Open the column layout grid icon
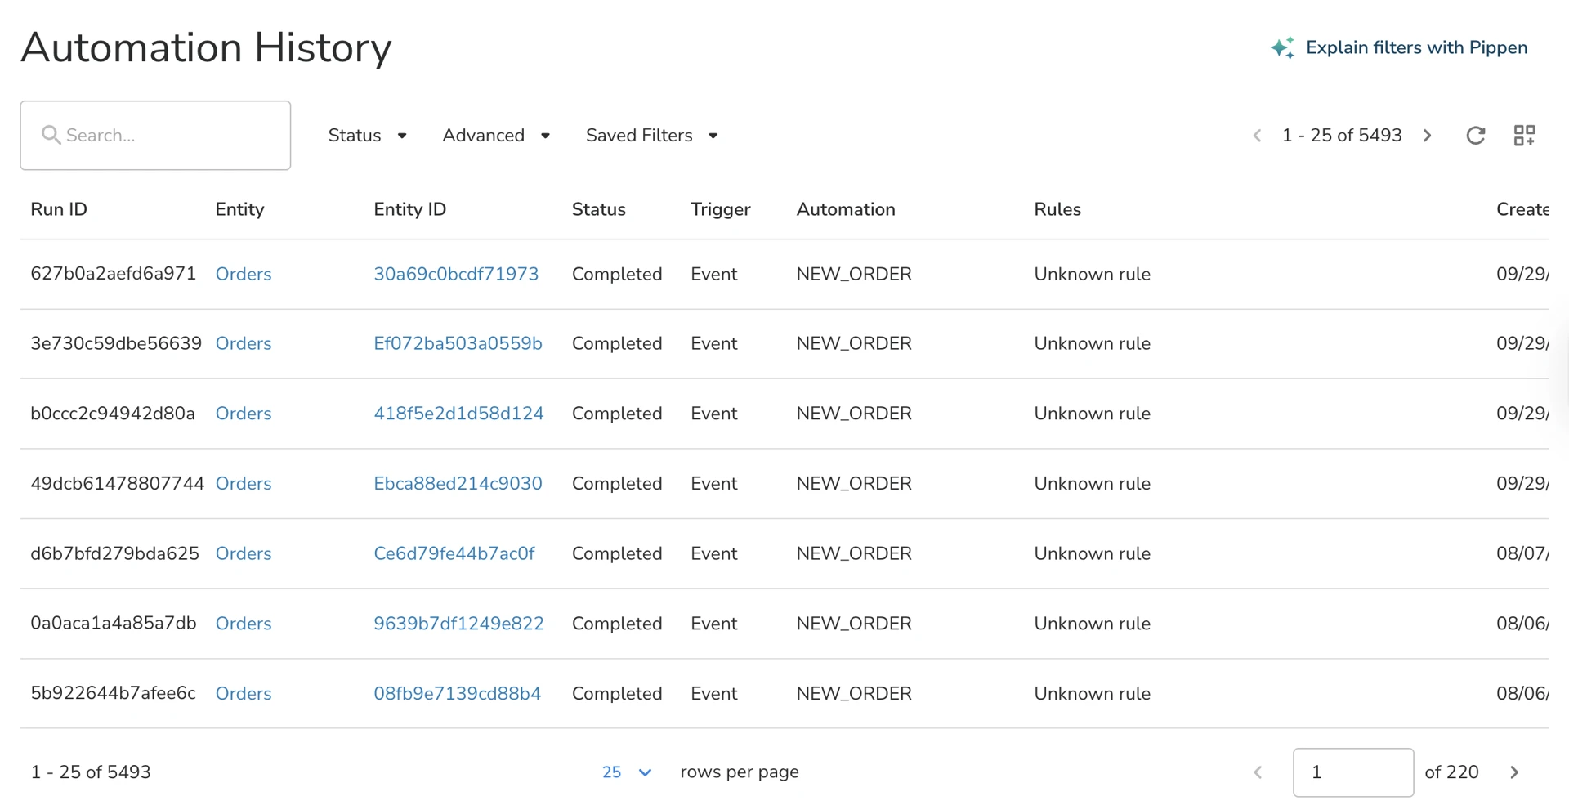Screen dimensions: 1569x810 point(1524,136)
